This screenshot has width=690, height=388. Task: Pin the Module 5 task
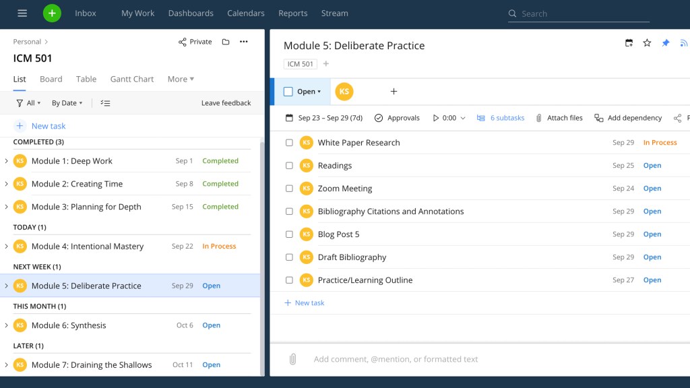[x=666, y=43]
